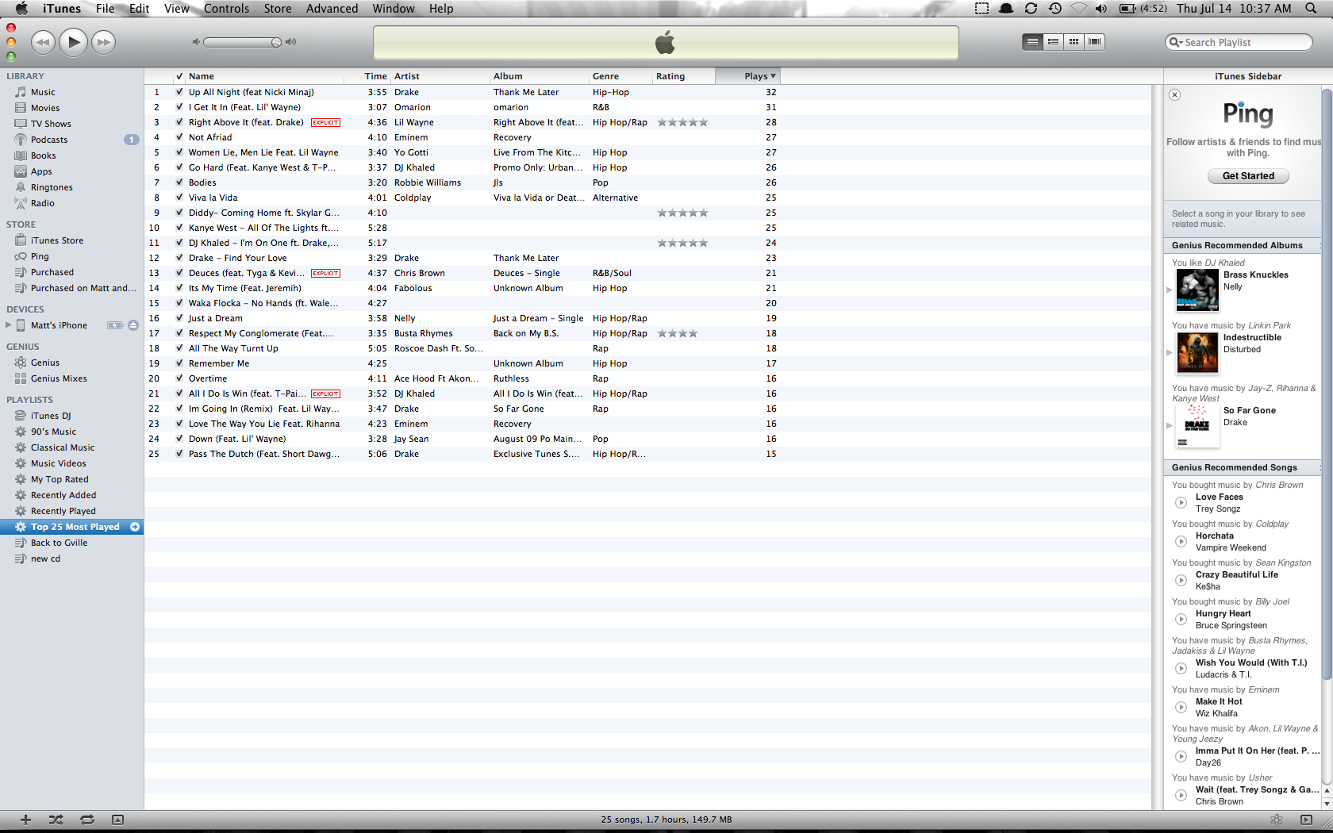Open the Controls menu

pyautogui.click(x=226, y=9)
